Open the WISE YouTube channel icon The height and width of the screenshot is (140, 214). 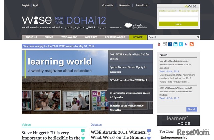pos(159,44)
